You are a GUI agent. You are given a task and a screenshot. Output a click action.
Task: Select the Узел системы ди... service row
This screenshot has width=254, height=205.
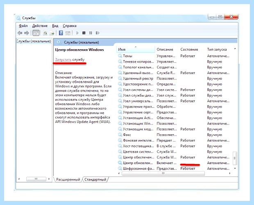pos(174,90)
